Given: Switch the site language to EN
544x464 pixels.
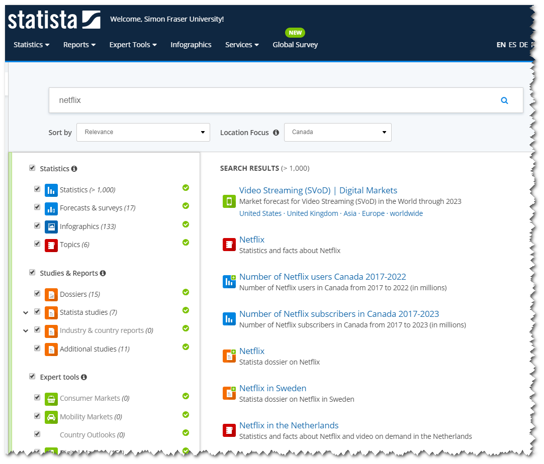Looking at the screenshot, I should click(x=501, y=45).
